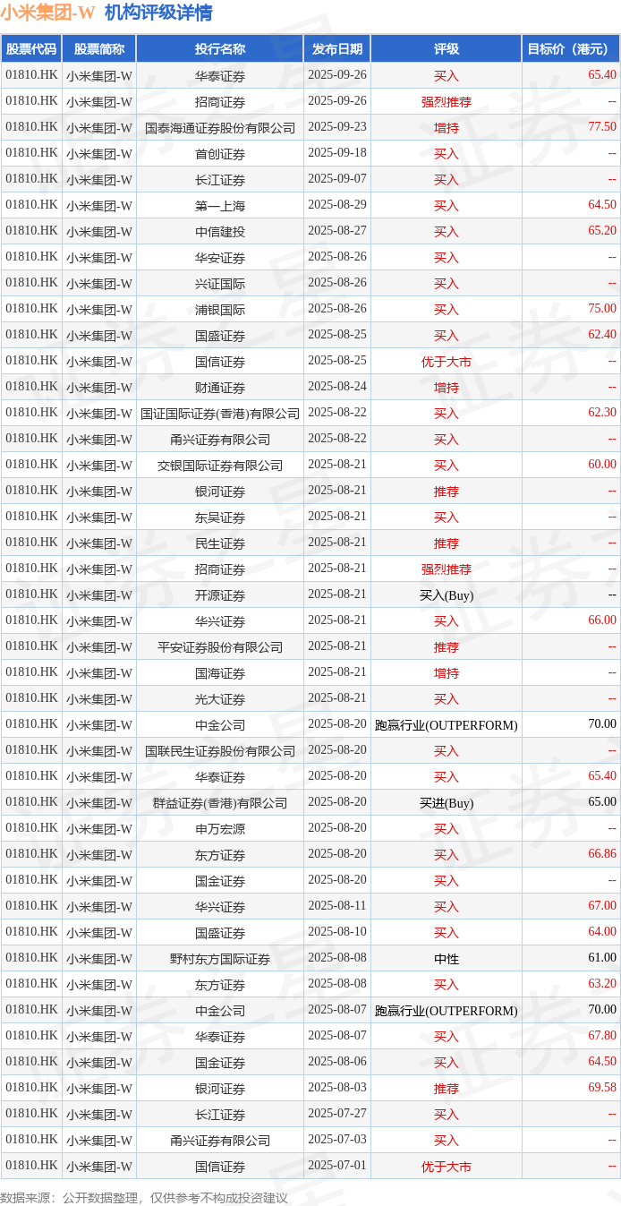Screen dimensions: 621x1206
Task: Click the 小米集团-W page title
Action: [x=47, y=13]
